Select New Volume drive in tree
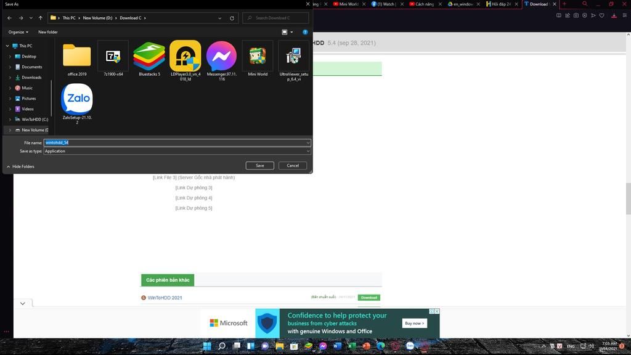Image resolution: width=631 pixels, height=355 pixels. tap(31, 129)
